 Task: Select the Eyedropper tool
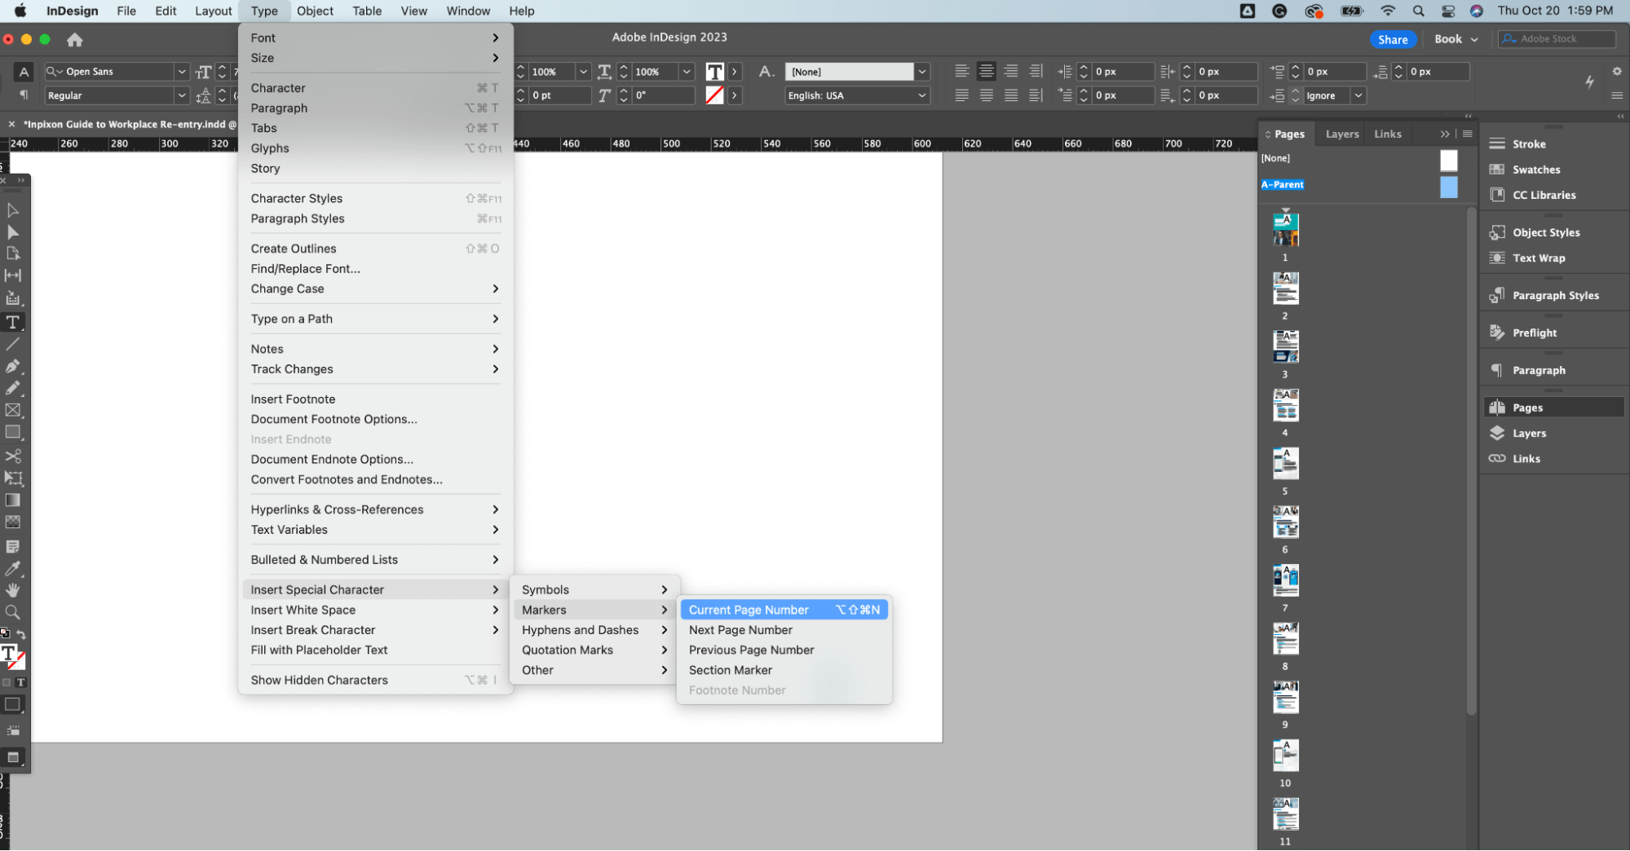pyautogui.click(x=13, y=568)
